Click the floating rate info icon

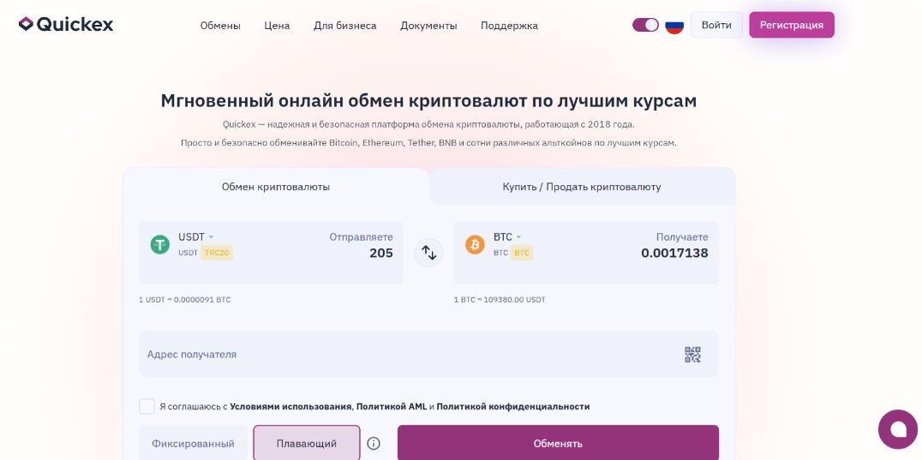(374, 443)
